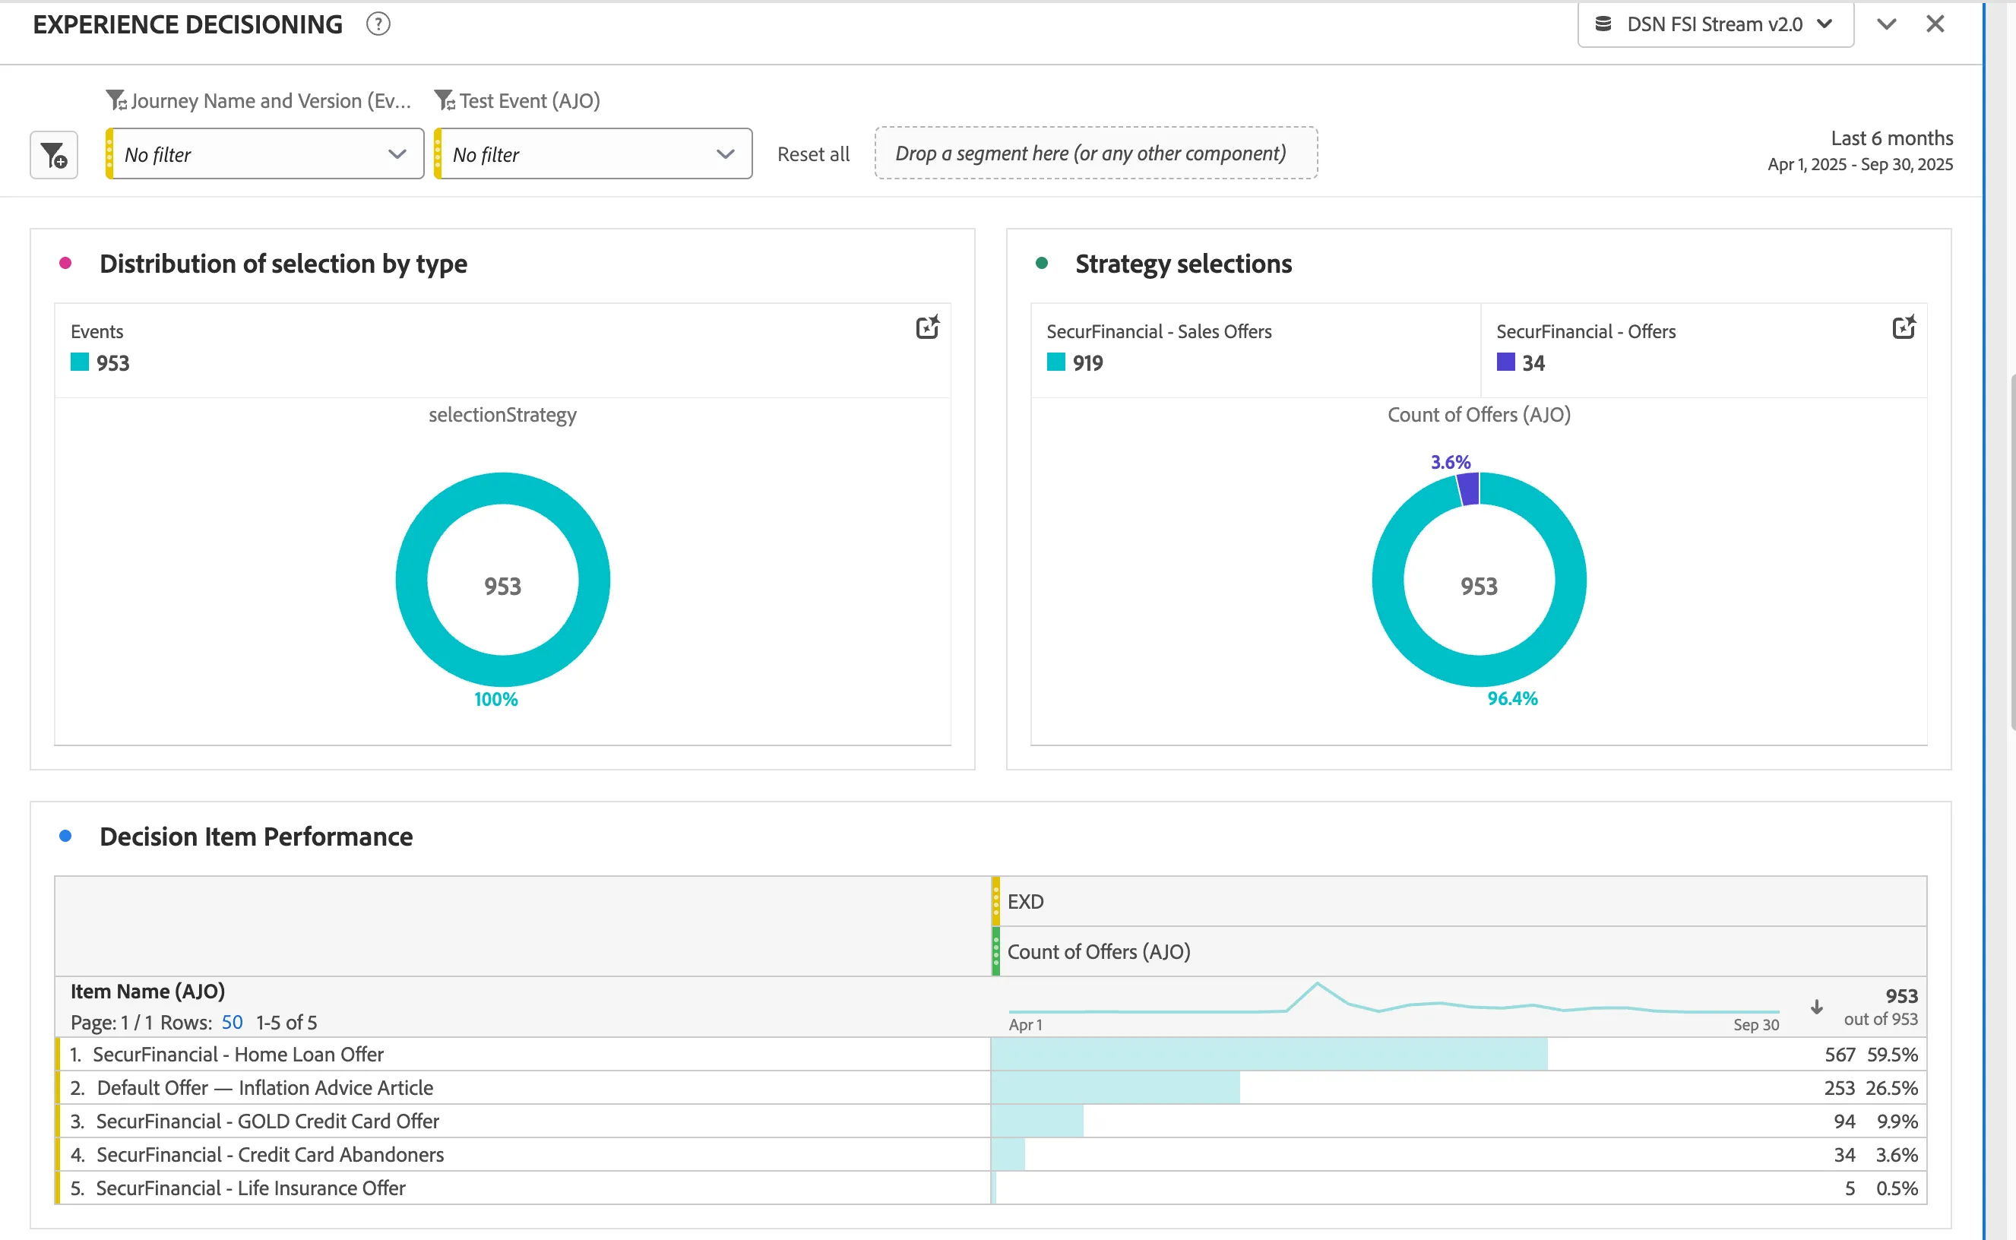Image resolution: width=2016 pixels, height=1240 pixels.
Task: Click the teal Events legend swatch
Action: [80, 362]
